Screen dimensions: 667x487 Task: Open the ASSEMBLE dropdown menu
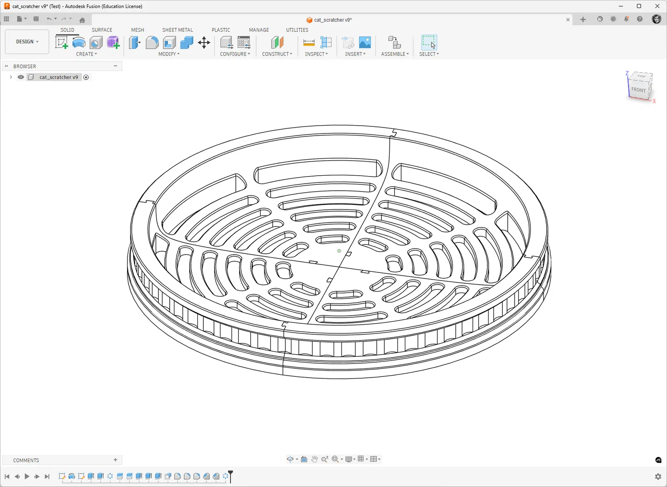395,54
